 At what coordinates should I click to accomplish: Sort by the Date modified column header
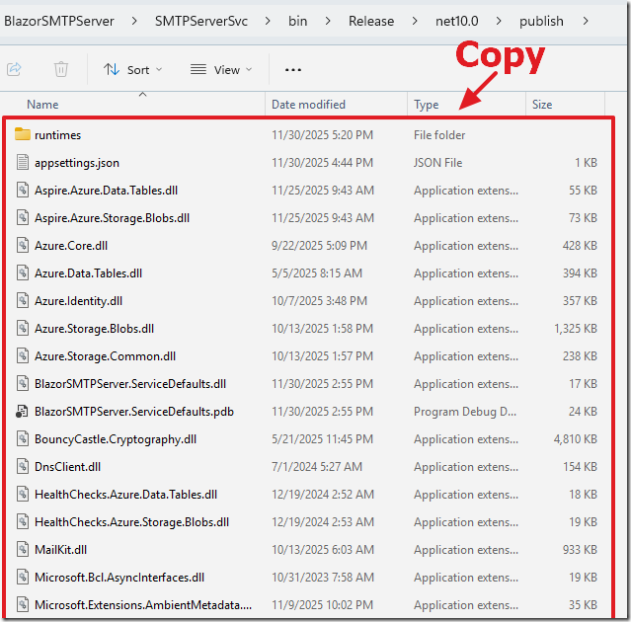pos(308,105)
